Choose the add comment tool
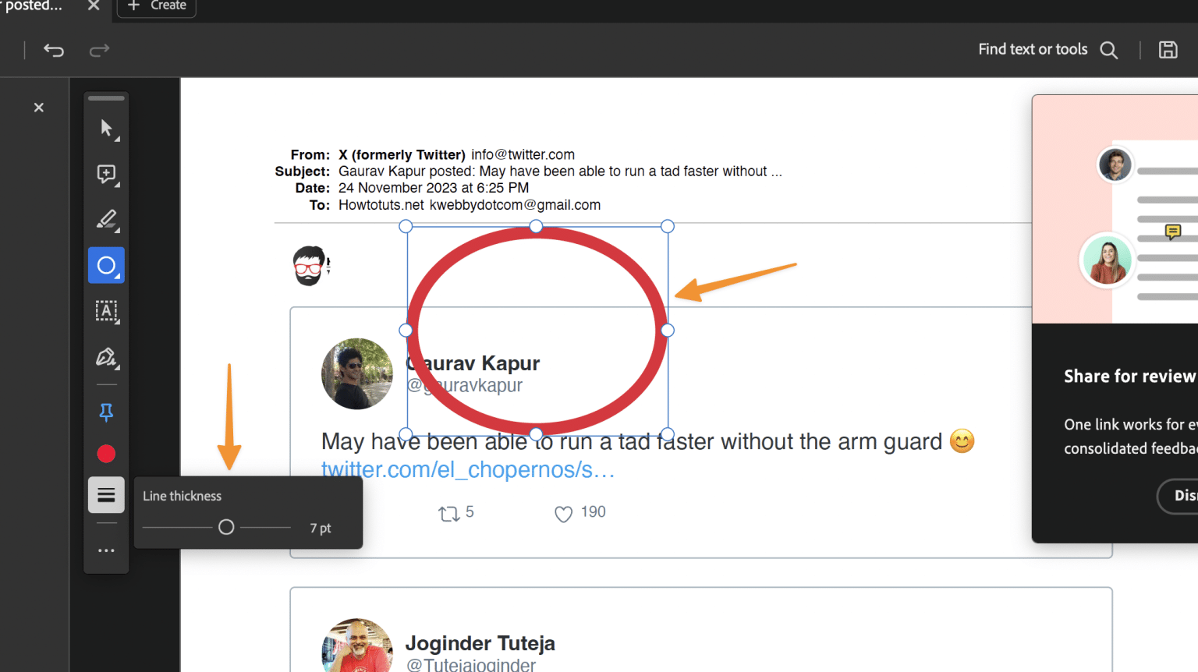This screenshot has height=672, width=1198. (107, 174)
